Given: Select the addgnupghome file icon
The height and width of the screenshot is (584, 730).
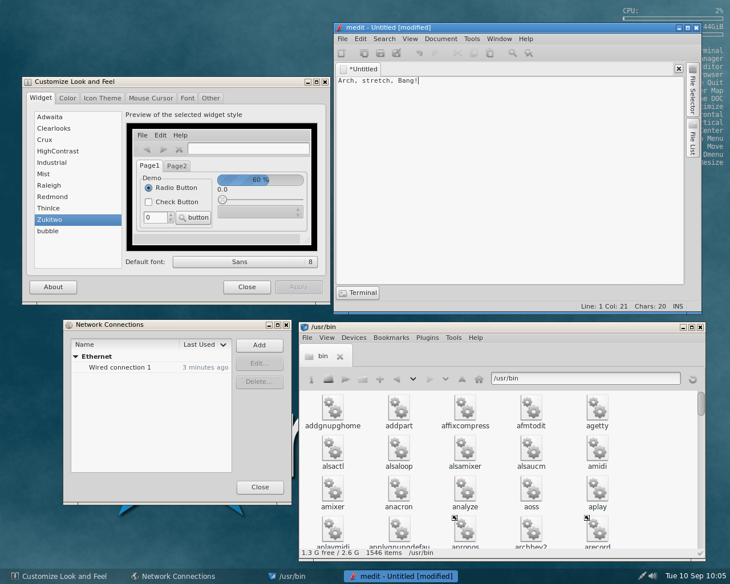Looking at the screenshot, I should click(x=333, y=408).
